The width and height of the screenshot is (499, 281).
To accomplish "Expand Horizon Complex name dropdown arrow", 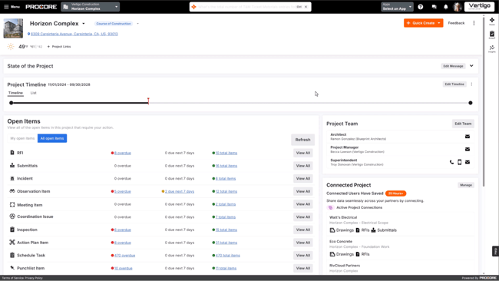I will pos(84,24).
